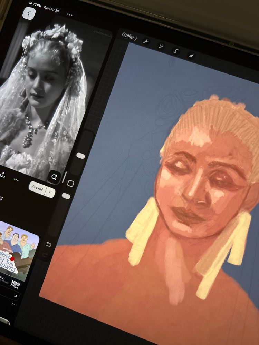Viewport: 259px width, 345px height.
Task: Open the Adjustments magic wand menu
Action: [161, 46]
